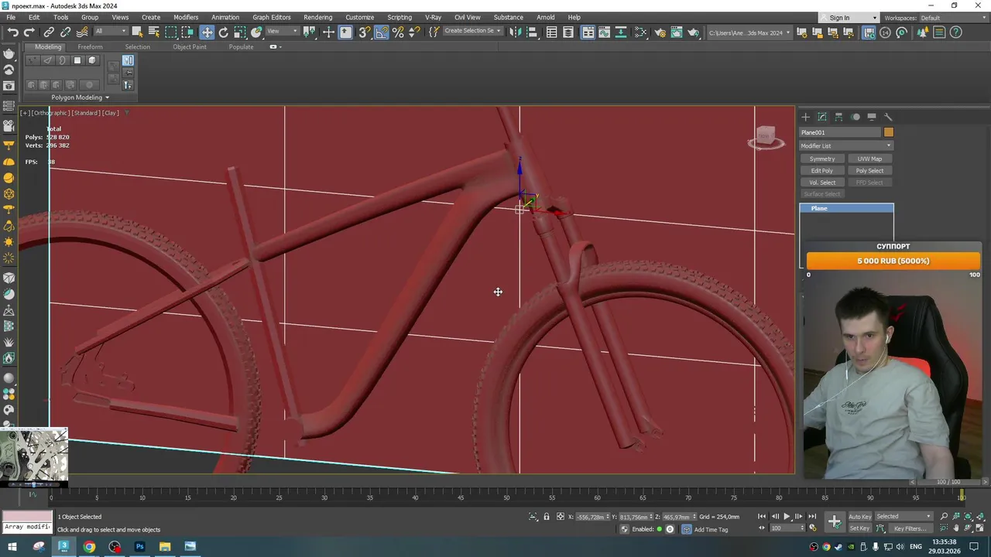The height and width of the screenshot is (557, 991).
Task: Switch to the Object Paint ribbon tab
Action: point(190,46)
